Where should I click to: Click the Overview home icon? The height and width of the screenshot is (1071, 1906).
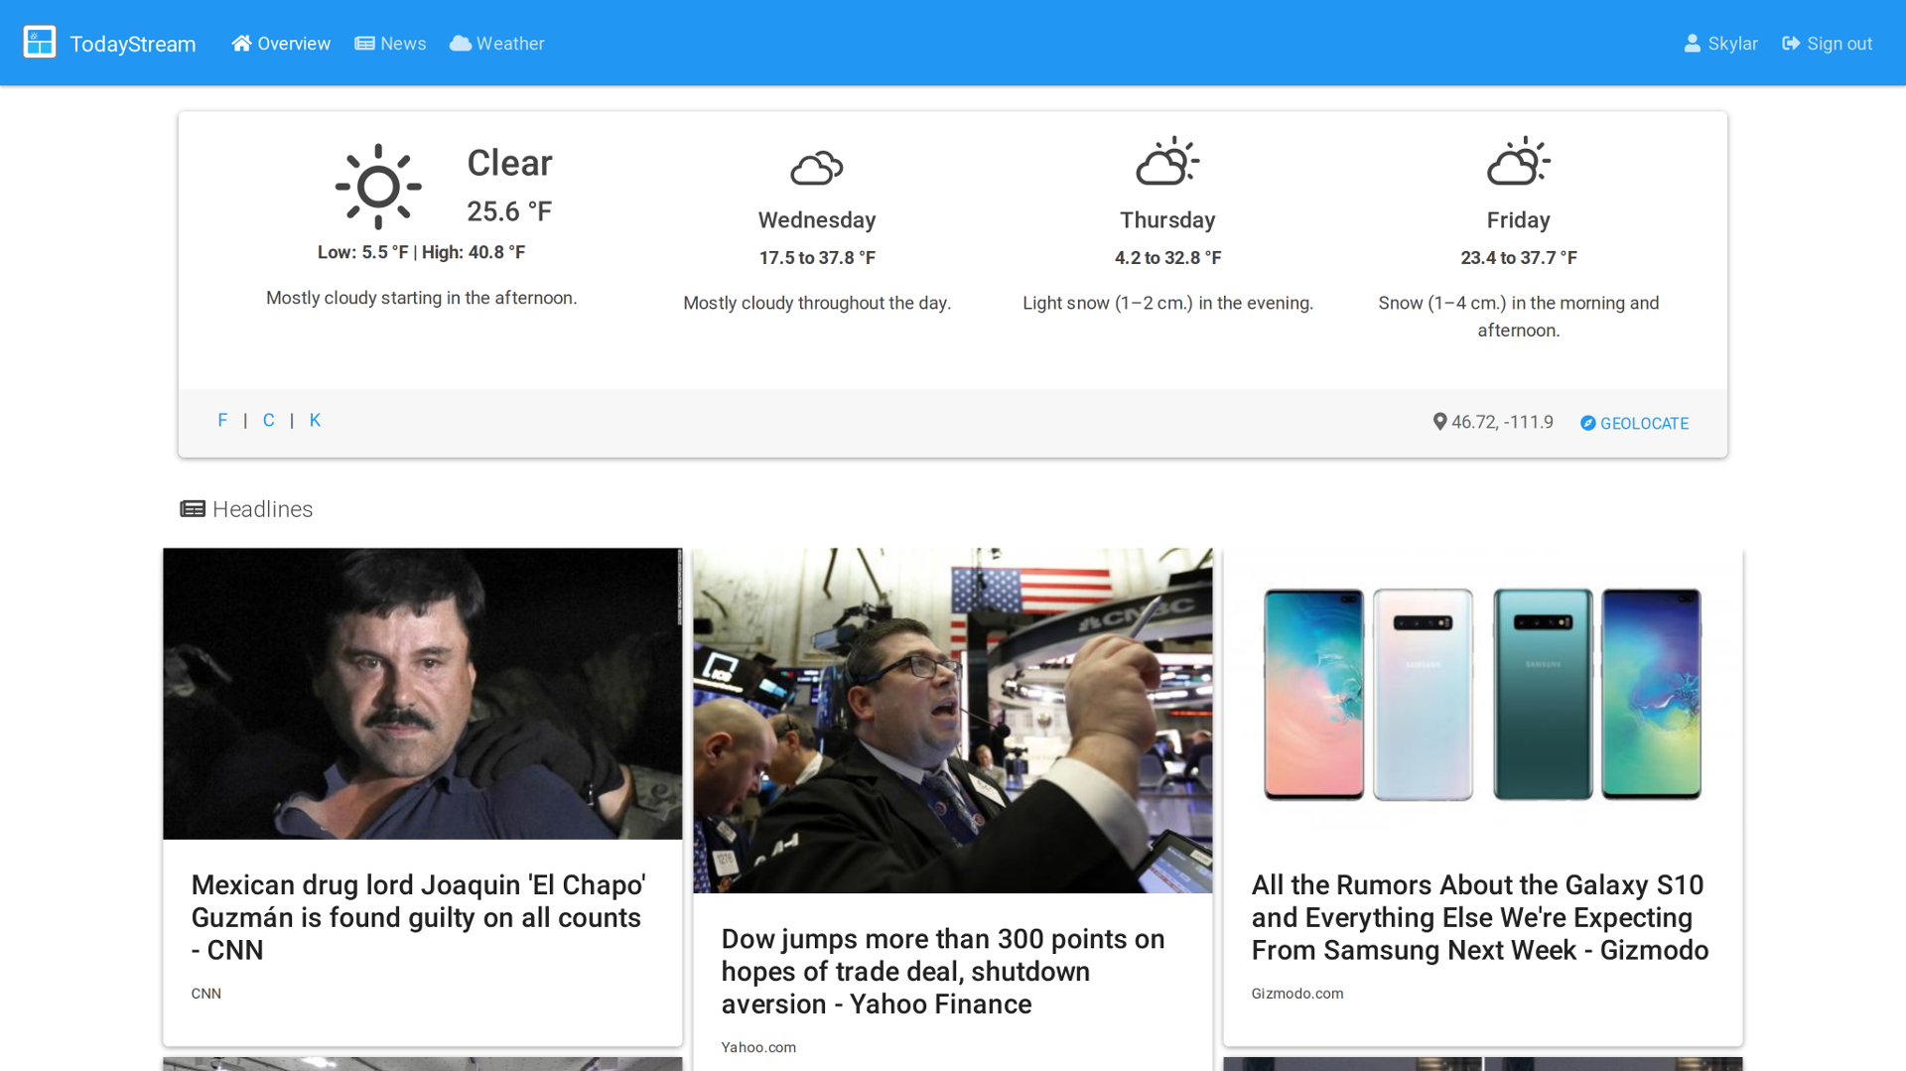point(241,43)
